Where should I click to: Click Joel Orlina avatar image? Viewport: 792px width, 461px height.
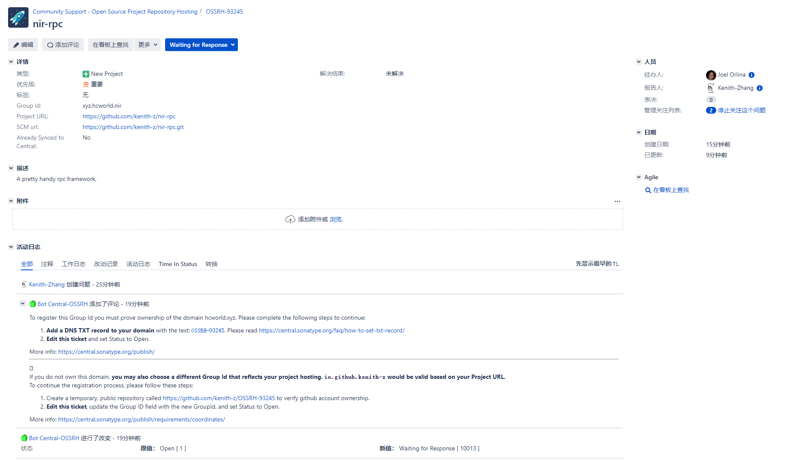pos(711,75)
